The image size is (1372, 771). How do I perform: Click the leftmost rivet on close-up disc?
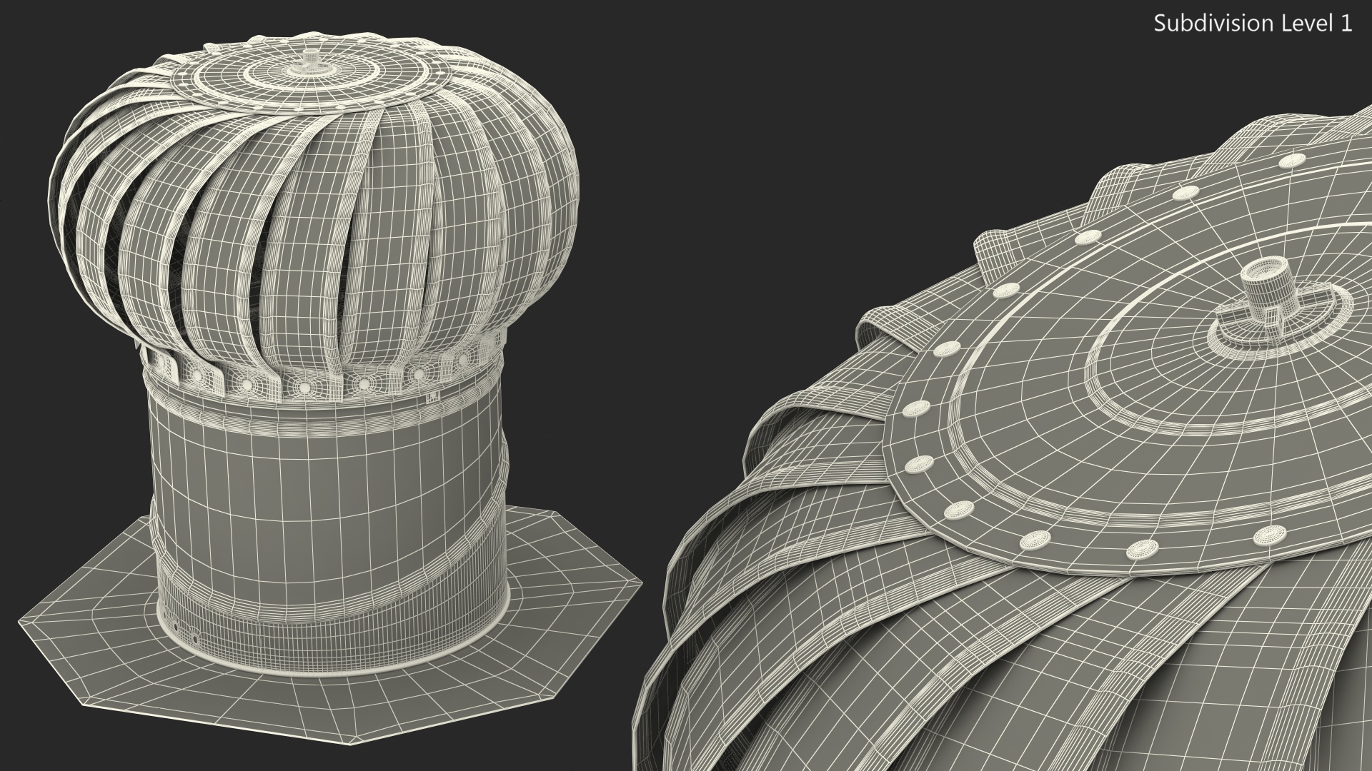pyautogui.click(x=917, y=408)
